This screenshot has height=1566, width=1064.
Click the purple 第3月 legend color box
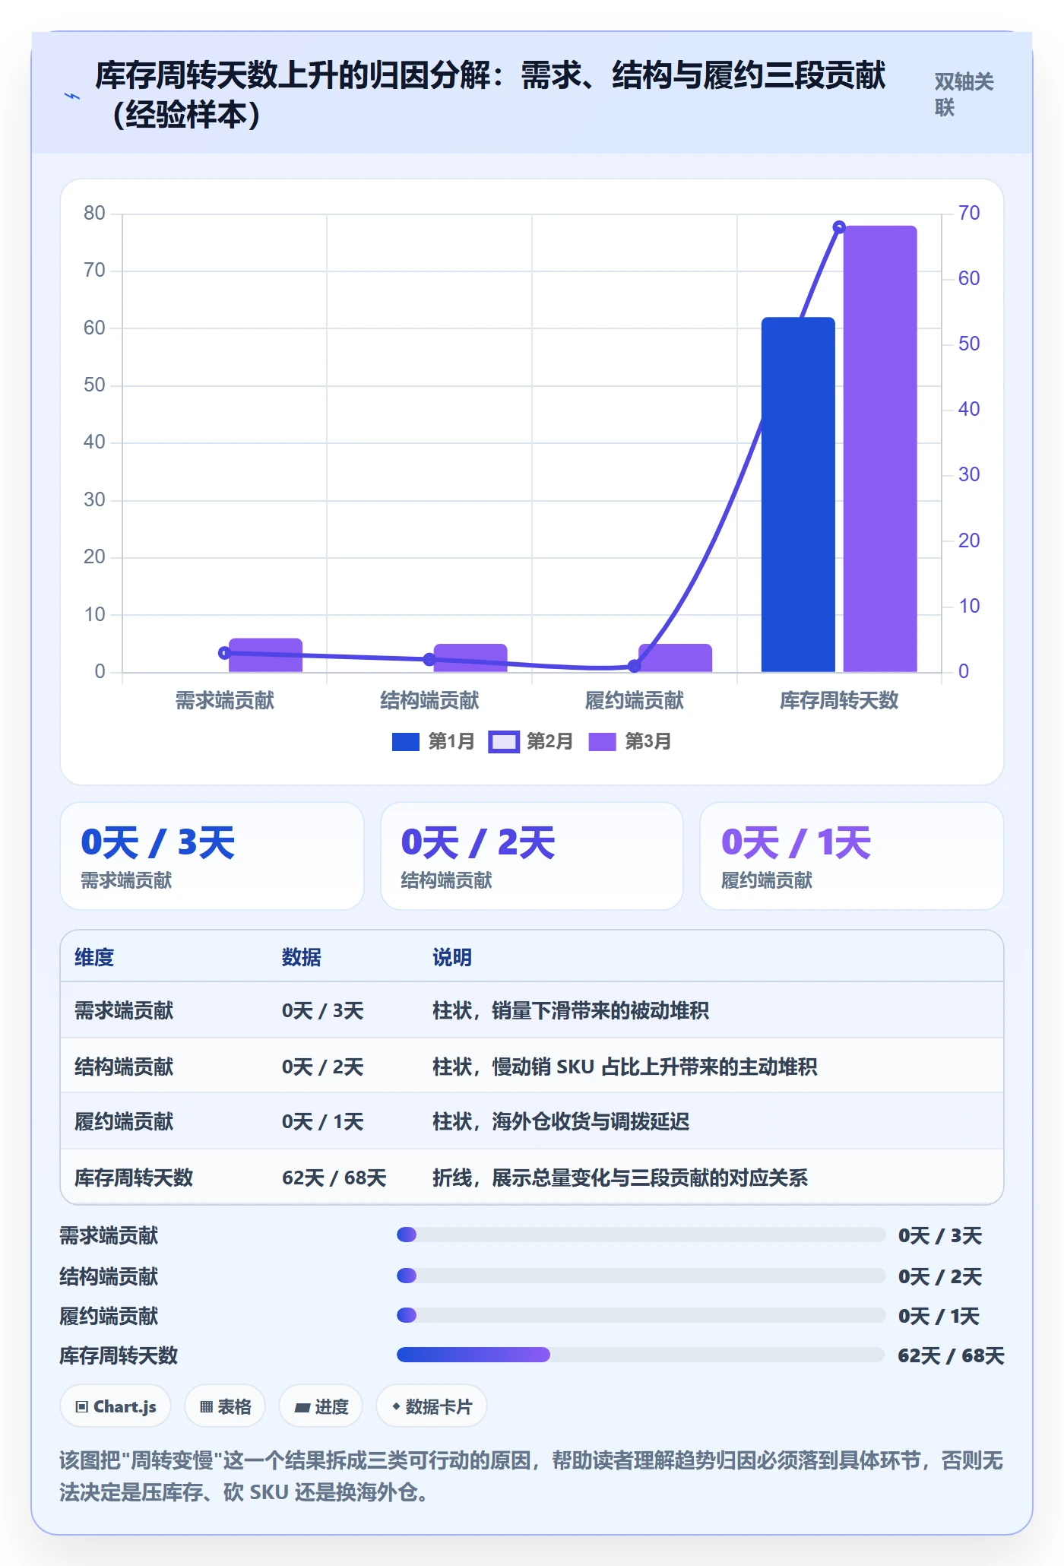[x=602, y=742]
